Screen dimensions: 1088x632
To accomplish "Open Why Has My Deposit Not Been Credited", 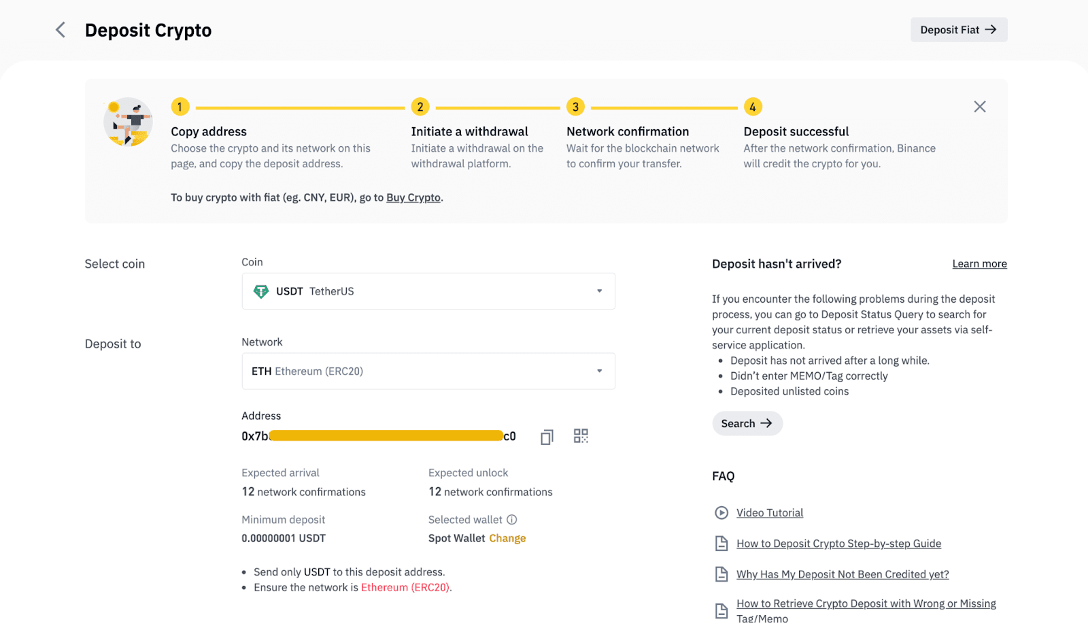I will coord(843,574).
